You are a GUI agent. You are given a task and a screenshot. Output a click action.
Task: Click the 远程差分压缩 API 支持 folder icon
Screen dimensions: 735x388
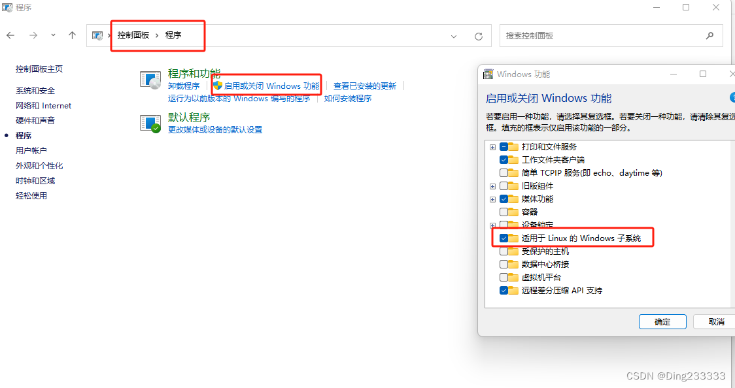513,290
